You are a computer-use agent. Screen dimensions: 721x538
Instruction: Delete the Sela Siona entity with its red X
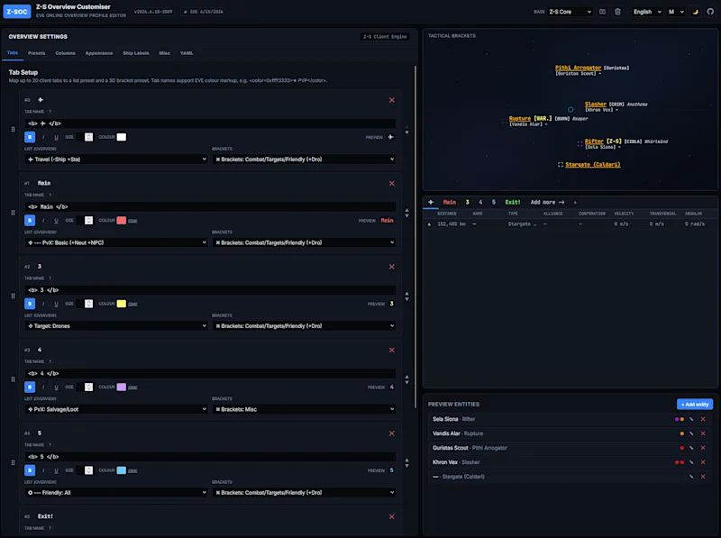pyautogui.click(x=703, y=419)
